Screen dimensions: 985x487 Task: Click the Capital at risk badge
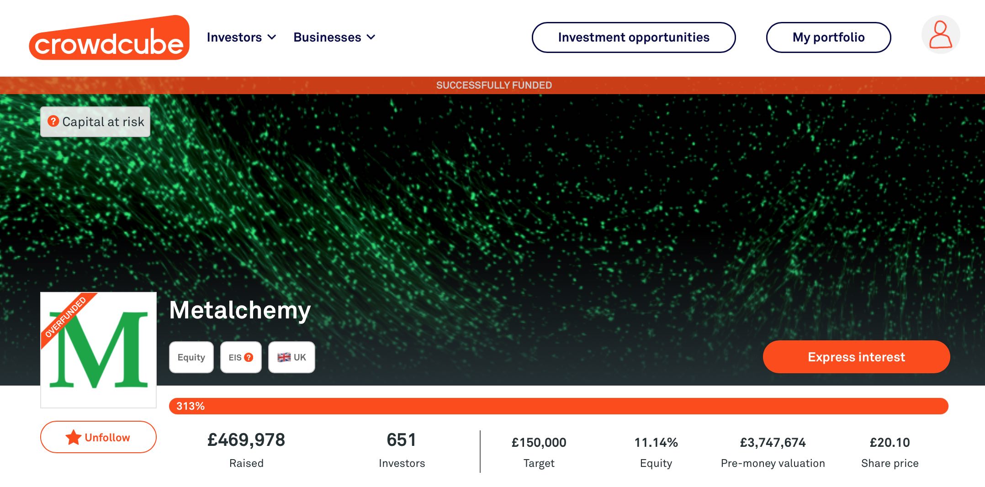(95, 122)
